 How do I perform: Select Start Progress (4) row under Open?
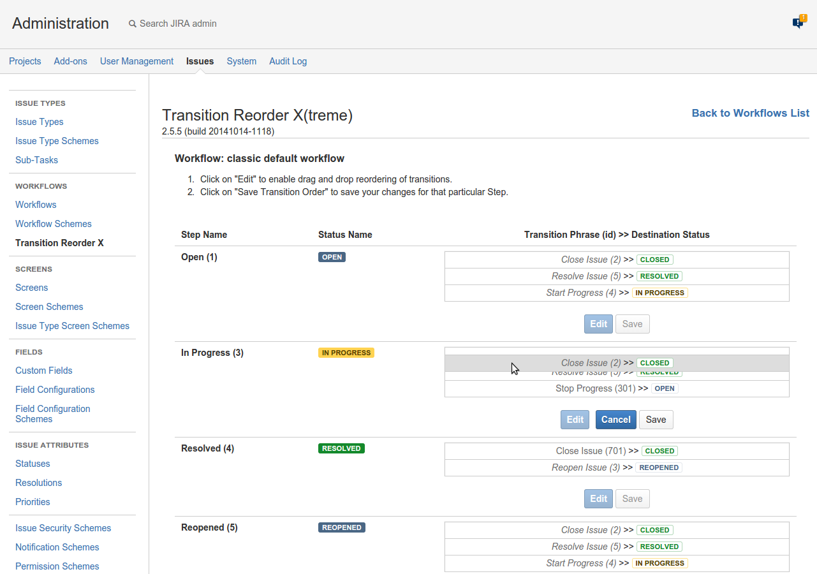click(x=617, y=293)
